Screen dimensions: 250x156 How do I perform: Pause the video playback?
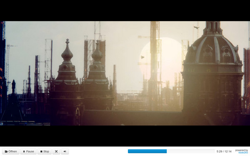coord(28,151)
